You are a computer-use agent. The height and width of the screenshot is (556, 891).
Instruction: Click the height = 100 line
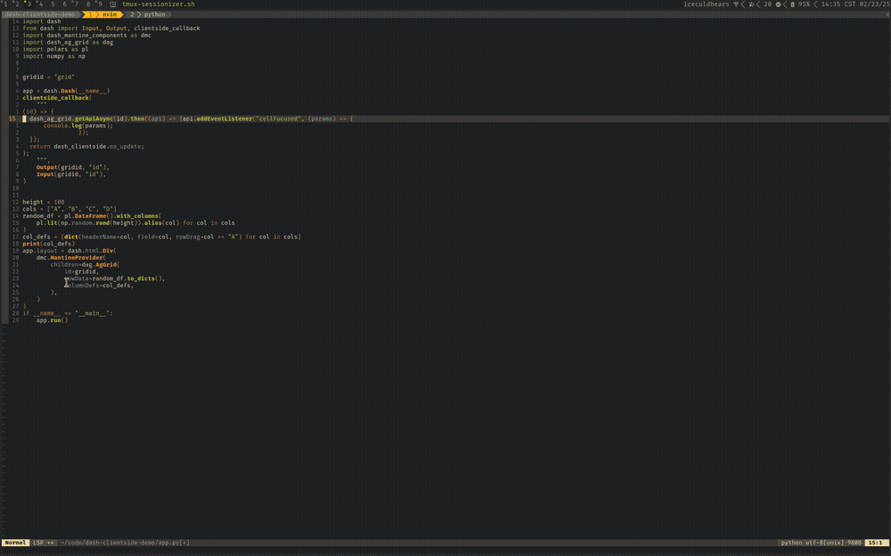tap(43, 202)
